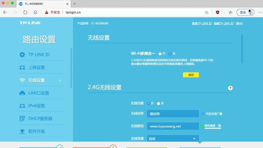Image resolution: width=263 pixels, height=148 pixels.
Task: Open the browser more options menu
Action: tap(260, 12)
